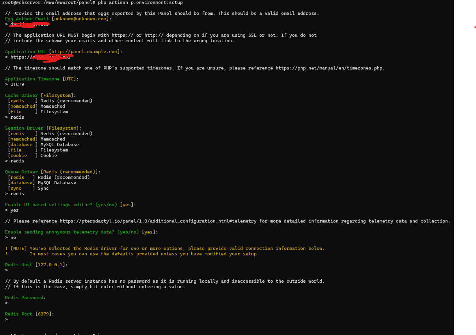
Task: Select the database option under Session Driver
Action: pos(21,144)
